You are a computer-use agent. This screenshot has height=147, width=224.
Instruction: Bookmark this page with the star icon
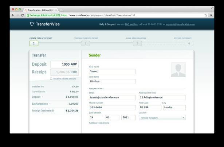(x=205, y=15)
